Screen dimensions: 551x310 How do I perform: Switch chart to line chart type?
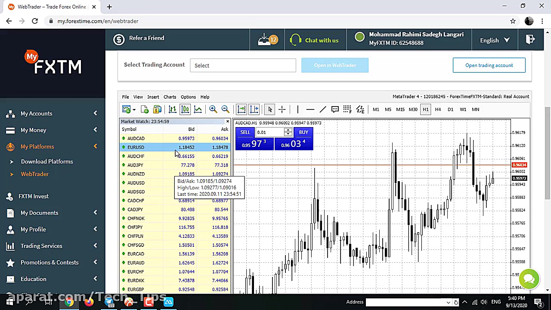pyautogui.click(x=198, y=109)
